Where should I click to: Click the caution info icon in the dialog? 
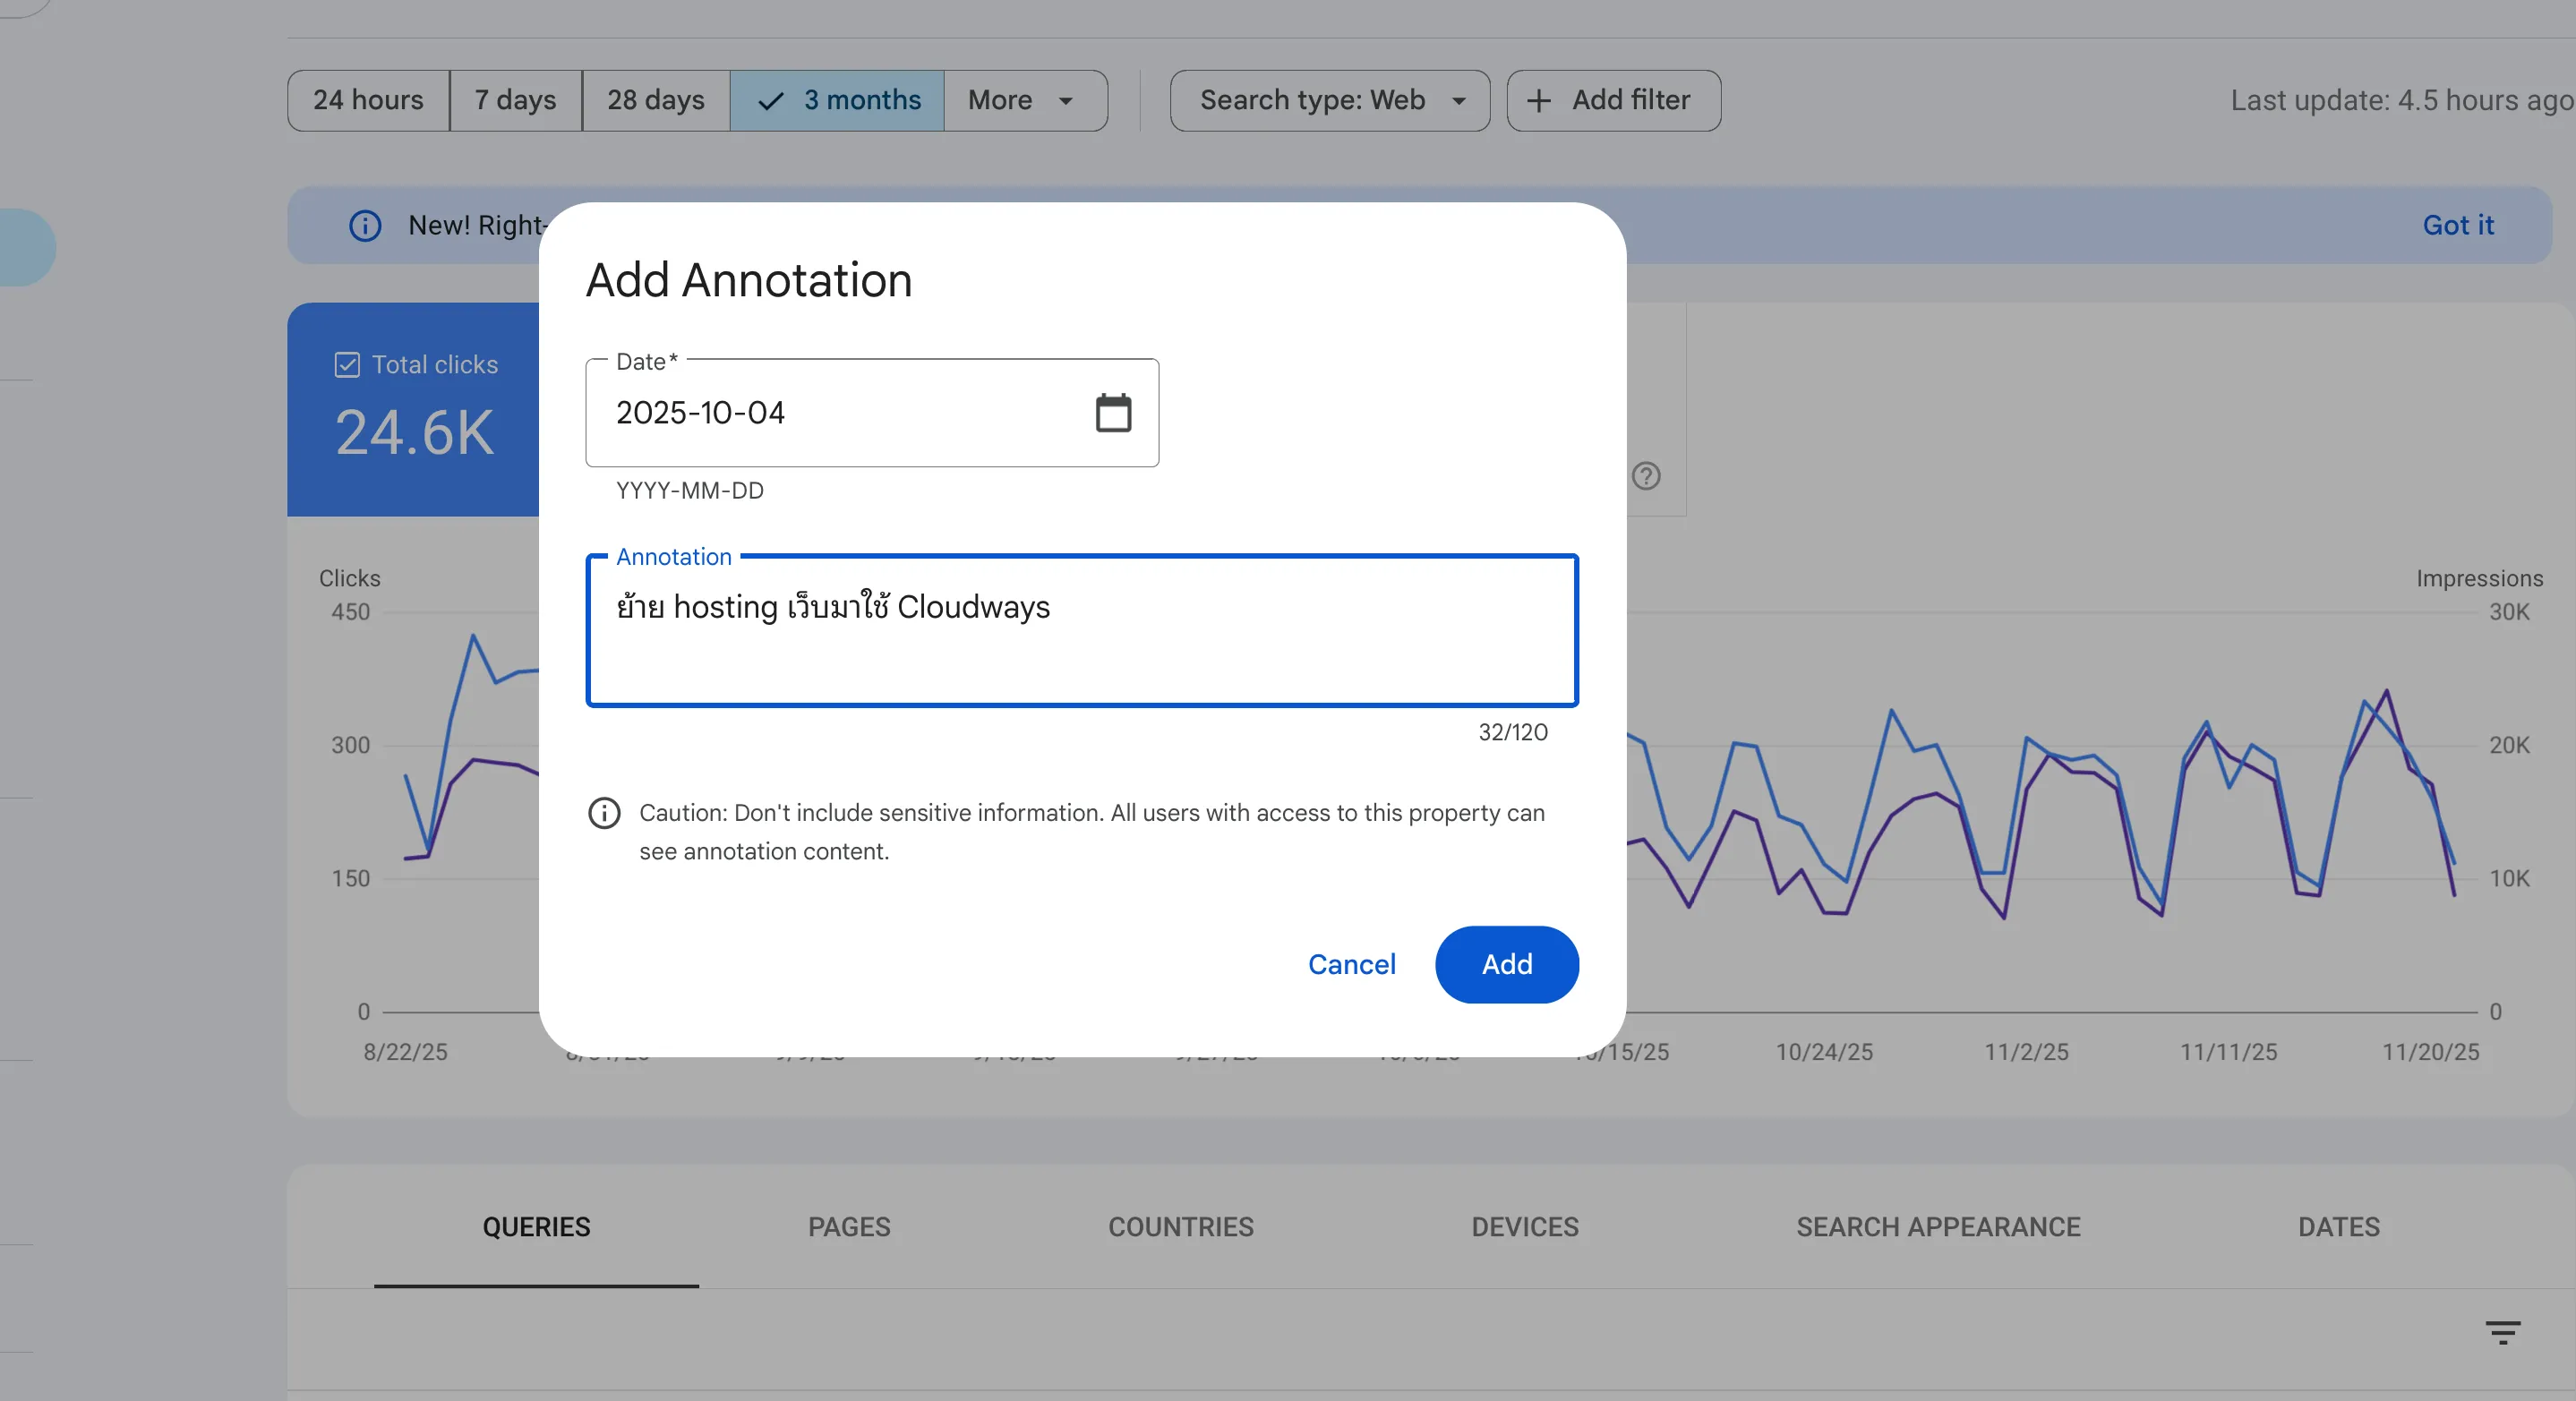(x=604, y=813)
